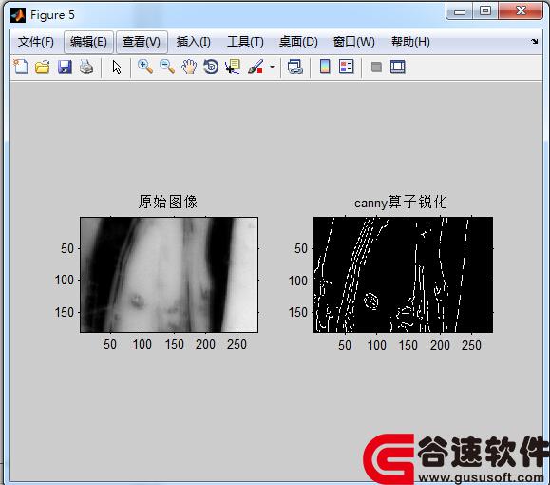Insert a legend from the toolbar
The height and width of the screenshot is (485, 550).
347,67
